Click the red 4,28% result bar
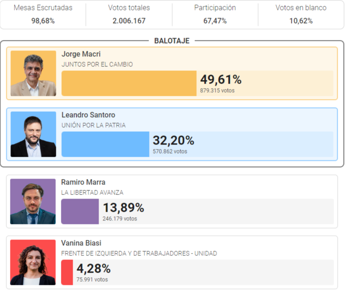This screenshot has height=294, width=345. 67,273
